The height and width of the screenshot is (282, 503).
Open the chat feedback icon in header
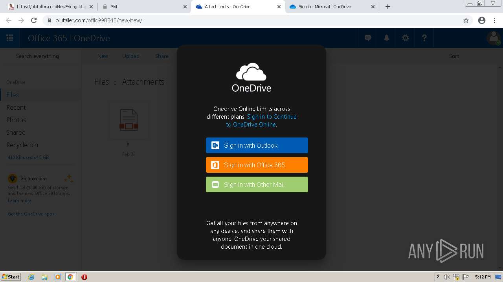tap(368, 38)
